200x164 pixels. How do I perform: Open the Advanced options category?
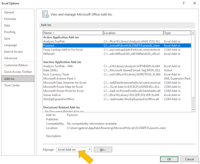pyautogui.click(x=11, y=58)
